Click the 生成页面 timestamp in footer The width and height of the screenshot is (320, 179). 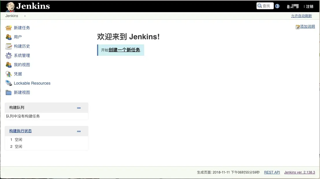[x=228, y=172]
